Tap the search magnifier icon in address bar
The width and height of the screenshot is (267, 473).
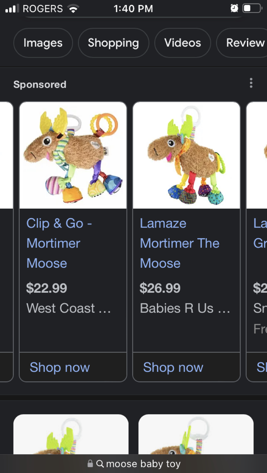tap(100, 464)
